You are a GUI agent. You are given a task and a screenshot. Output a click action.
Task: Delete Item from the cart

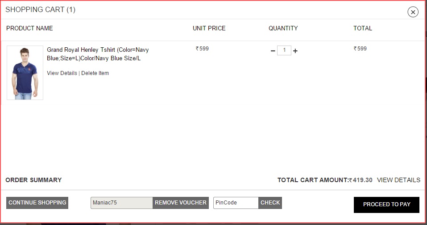[95, 73]
